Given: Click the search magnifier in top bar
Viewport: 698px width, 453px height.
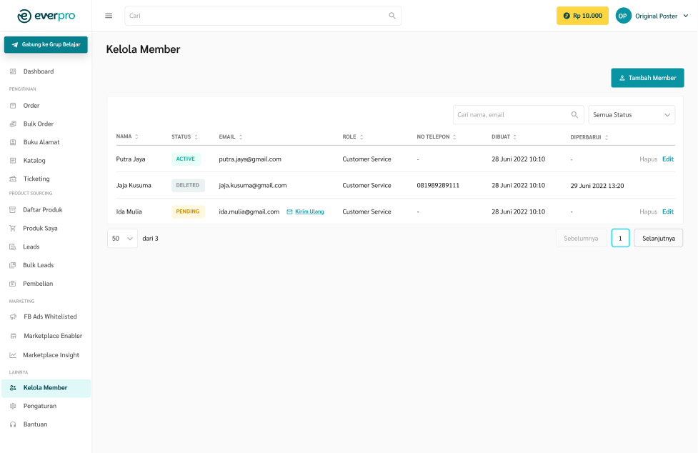Looking at the screenshot, I should click(x=392, y=16).
